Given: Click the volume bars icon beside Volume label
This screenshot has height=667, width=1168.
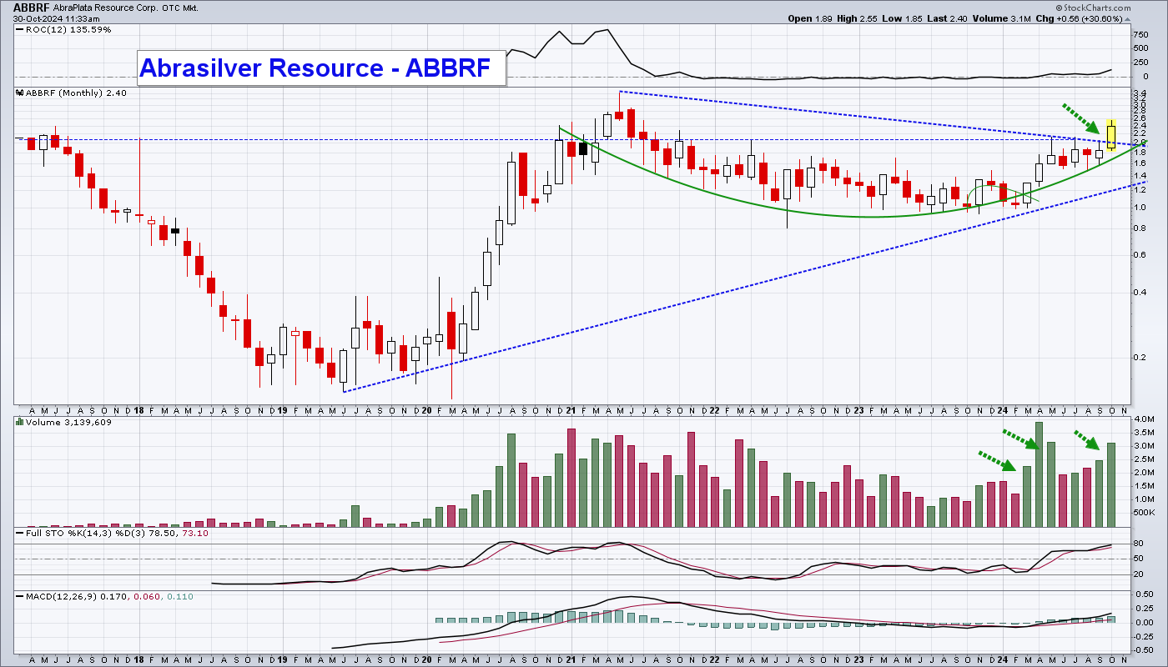Looking at the screenshot, I should (18, 423).
